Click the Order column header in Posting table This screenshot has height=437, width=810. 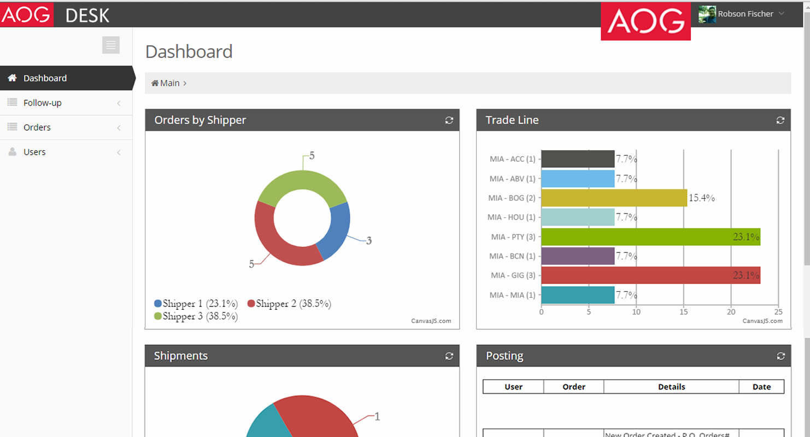(574, 387)
